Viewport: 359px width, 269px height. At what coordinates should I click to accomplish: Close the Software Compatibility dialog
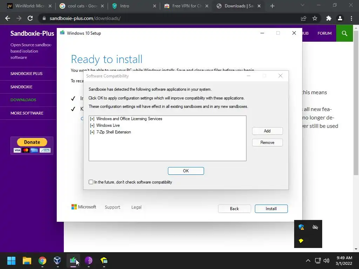pyautogui.click(x=280, y=76)
